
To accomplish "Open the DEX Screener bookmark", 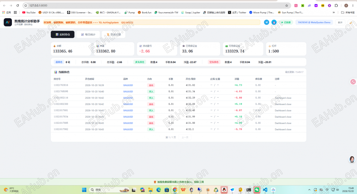I will [80, 12].
